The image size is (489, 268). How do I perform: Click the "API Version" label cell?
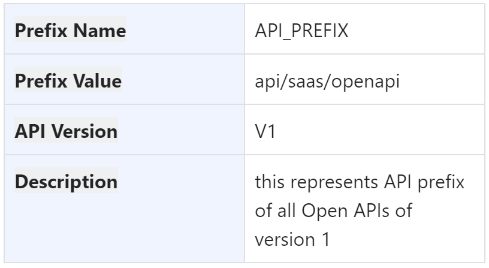66,131
